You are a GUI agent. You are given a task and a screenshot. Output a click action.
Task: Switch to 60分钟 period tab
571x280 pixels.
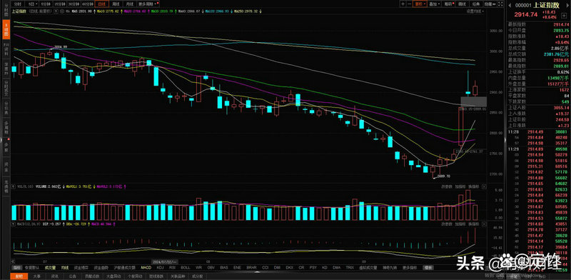pyautogui.click(x=88, y=4)
